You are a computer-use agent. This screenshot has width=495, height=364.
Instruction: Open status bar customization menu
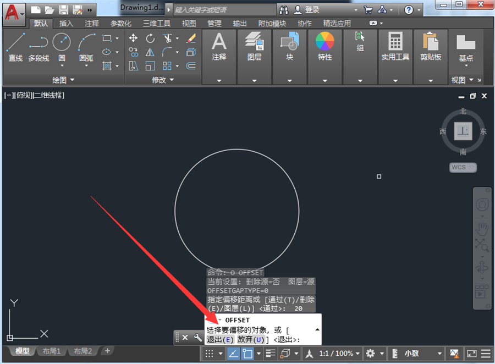pos(486,353)
